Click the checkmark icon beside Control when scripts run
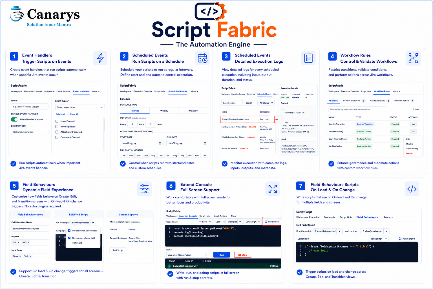Viewport: 433px width, 289px height. pyautogui.click(x=123, y=163)
